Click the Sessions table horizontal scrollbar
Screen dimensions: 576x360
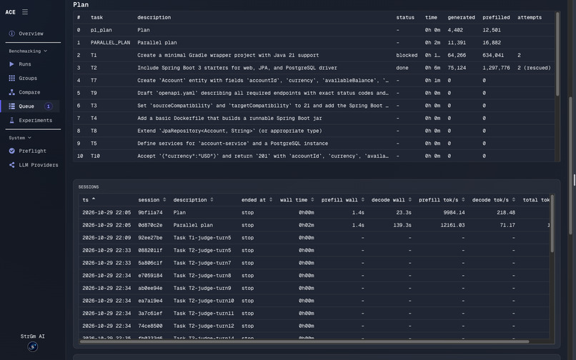coord(304,341)
